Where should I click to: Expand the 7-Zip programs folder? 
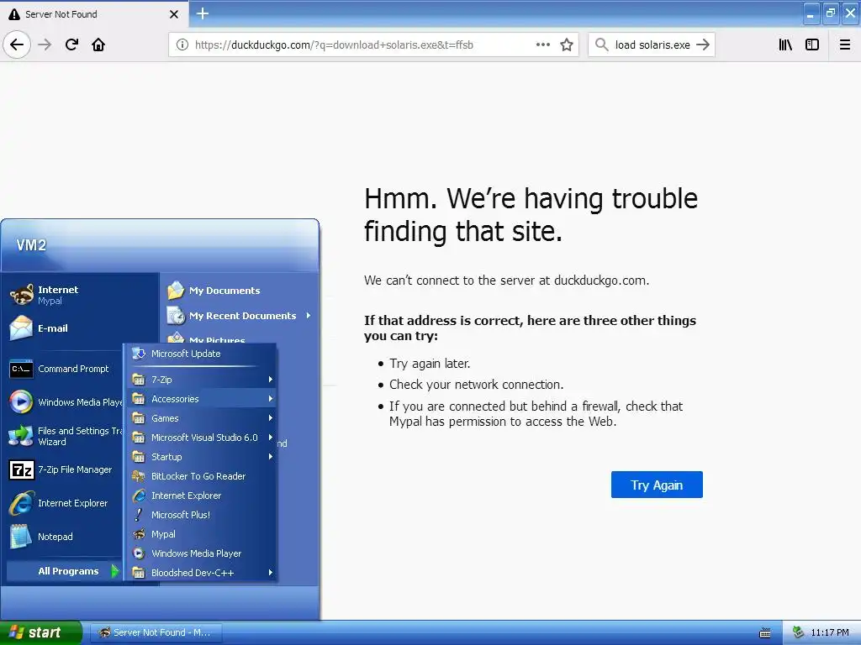tap(200, 380)
